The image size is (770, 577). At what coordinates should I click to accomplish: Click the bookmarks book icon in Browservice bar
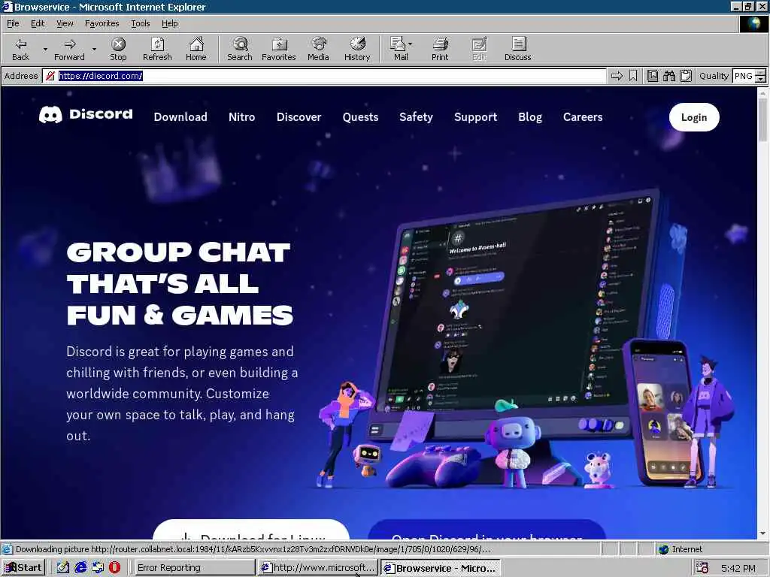click(652, 76)
